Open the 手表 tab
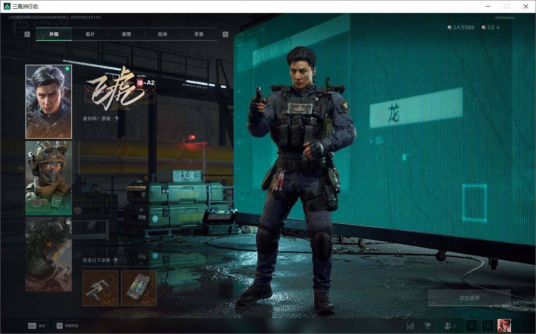 tap(199, 34)
